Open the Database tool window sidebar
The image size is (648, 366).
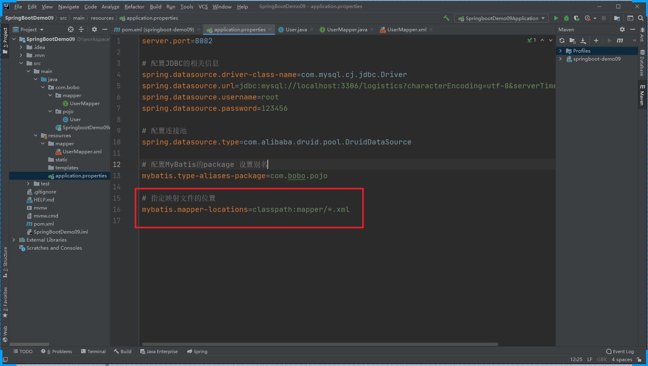coord(642,63)
